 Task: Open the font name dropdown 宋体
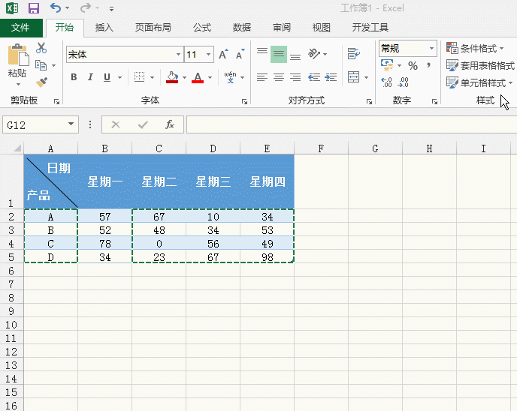[178, 54]
